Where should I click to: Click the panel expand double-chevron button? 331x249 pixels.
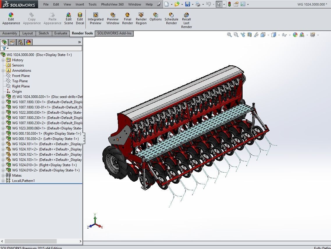pyautogui.click(x=79, y=42)
